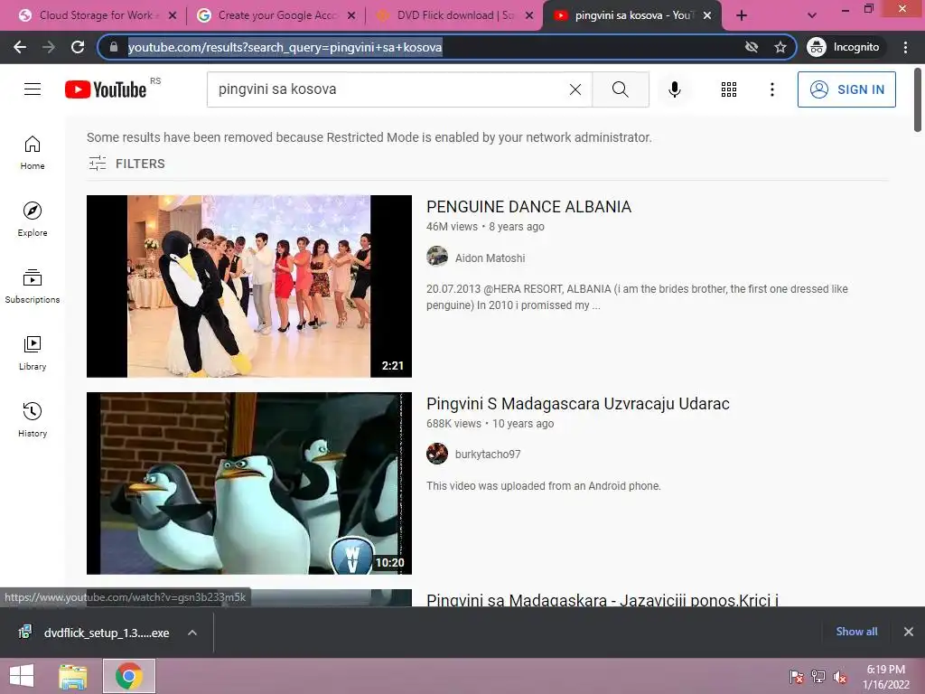Open File Explorer from the taskbar
This screenshot has width=925, height=694.
pyautogui.click(x=73, y=676)
